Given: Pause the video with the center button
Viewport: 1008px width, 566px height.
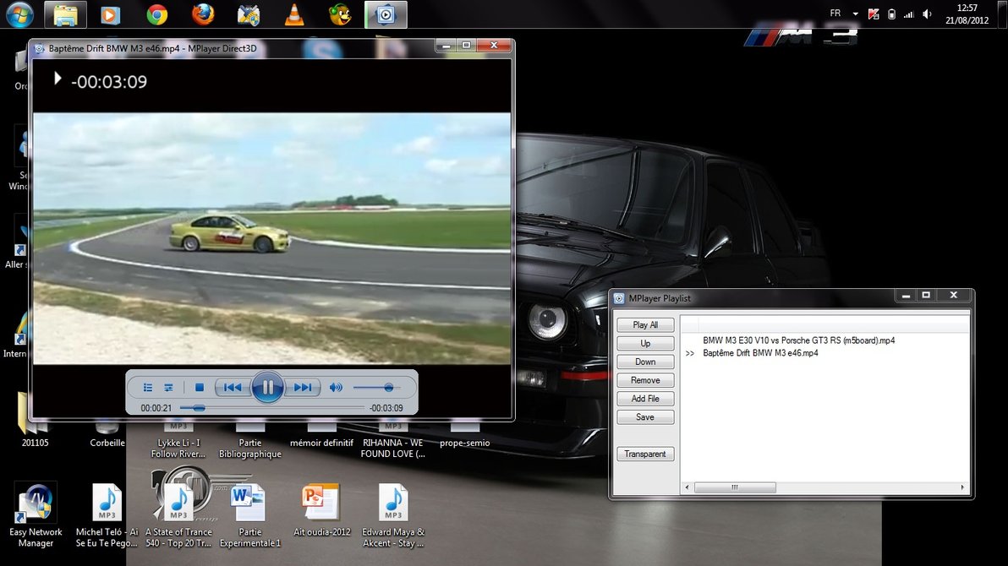Looking at the screenshot, I should point(267,388).
